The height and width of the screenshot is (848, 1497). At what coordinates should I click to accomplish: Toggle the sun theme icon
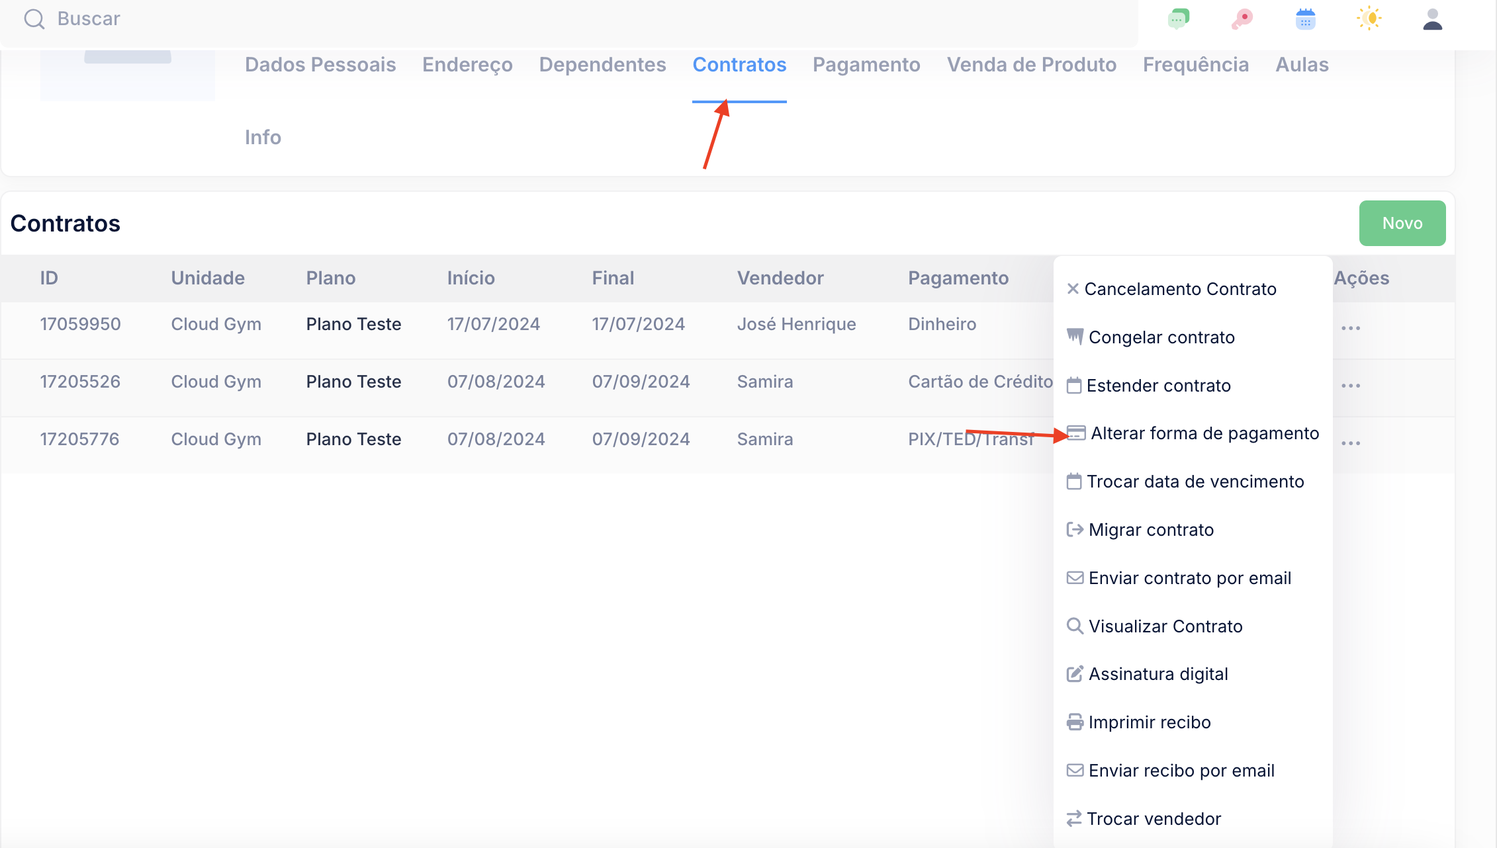[x=1369, y=19]
